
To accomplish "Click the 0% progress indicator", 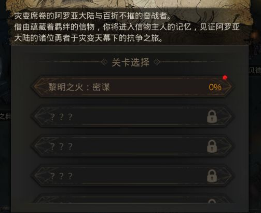I will click(215, 87).
